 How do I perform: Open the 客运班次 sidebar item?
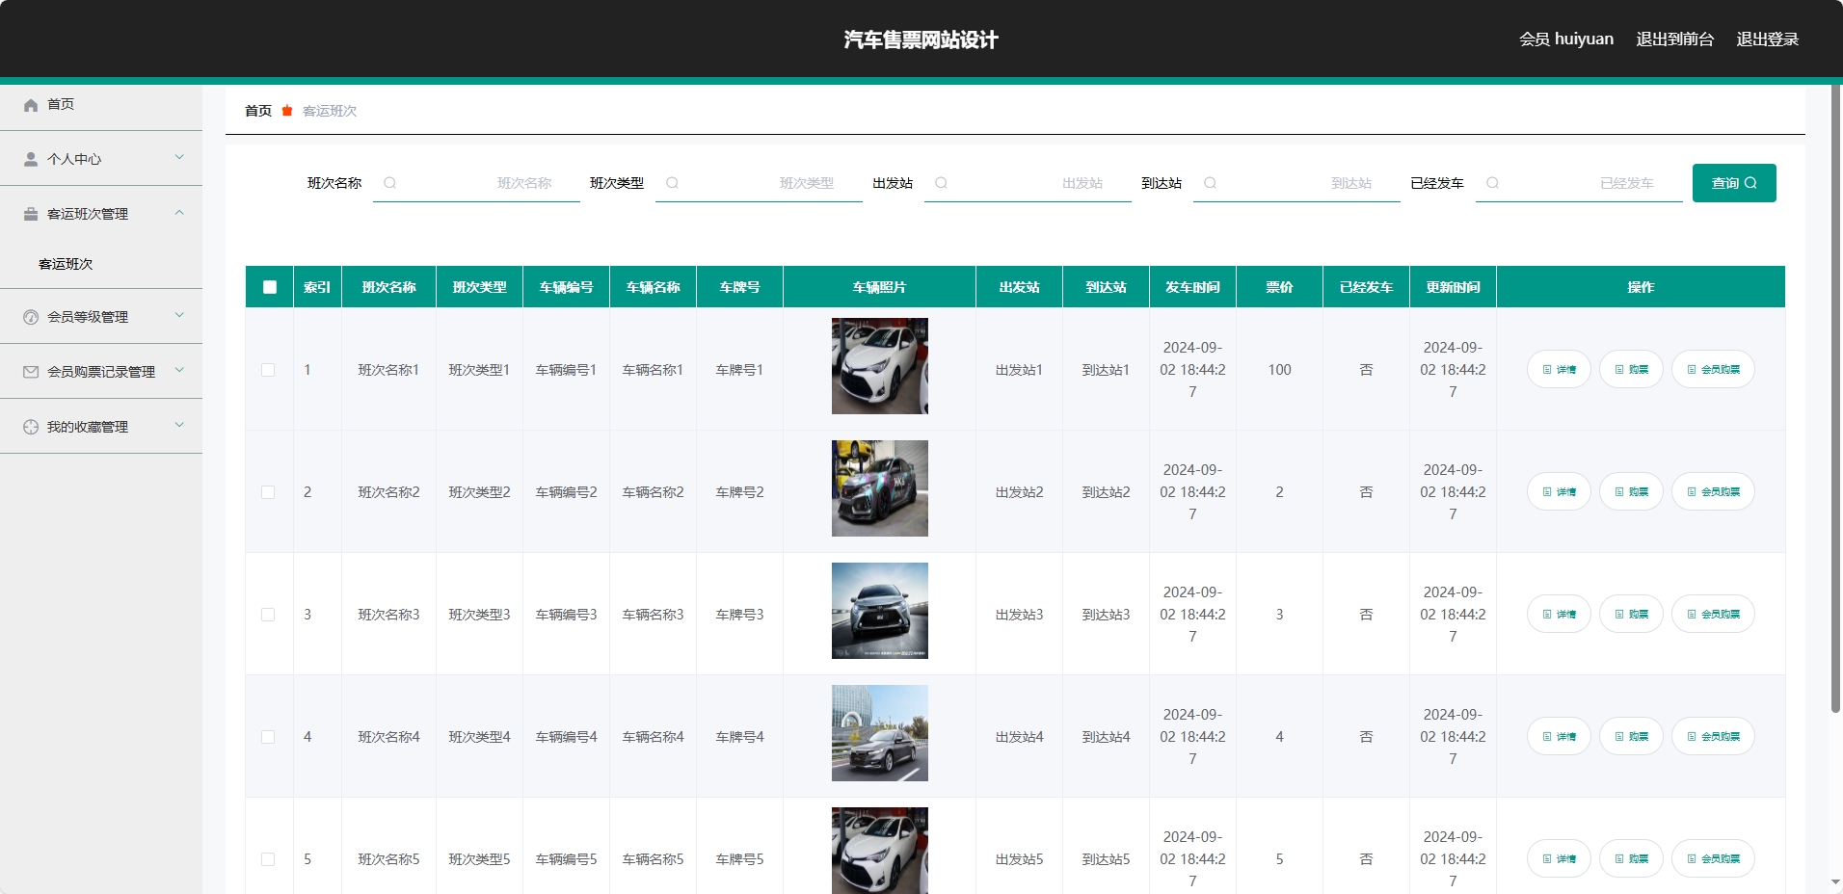[x=66, y=263]
